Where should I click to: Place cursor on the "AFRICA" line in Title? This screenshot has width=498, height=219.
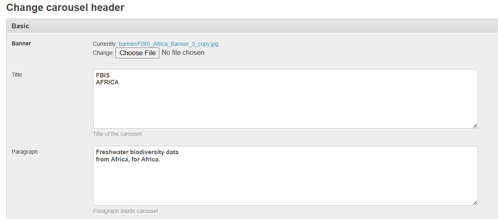pos(107,82)
